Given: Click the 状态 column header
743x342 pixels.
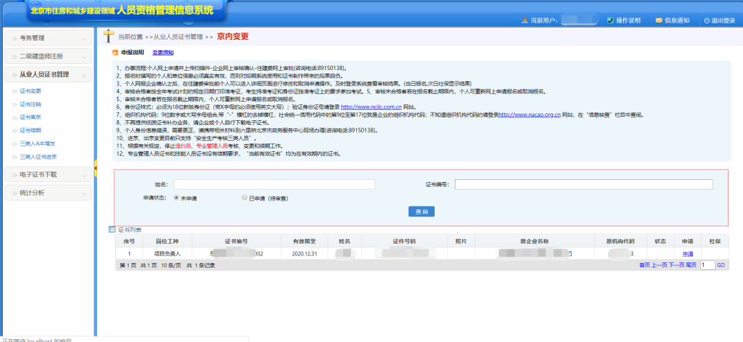Looking at the screenshot, I should [x=660, y=241].
